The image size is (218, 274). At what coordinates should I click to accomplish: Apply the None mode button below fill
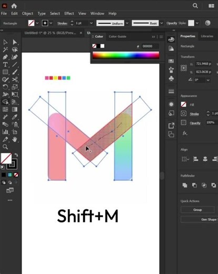(16, 175)
